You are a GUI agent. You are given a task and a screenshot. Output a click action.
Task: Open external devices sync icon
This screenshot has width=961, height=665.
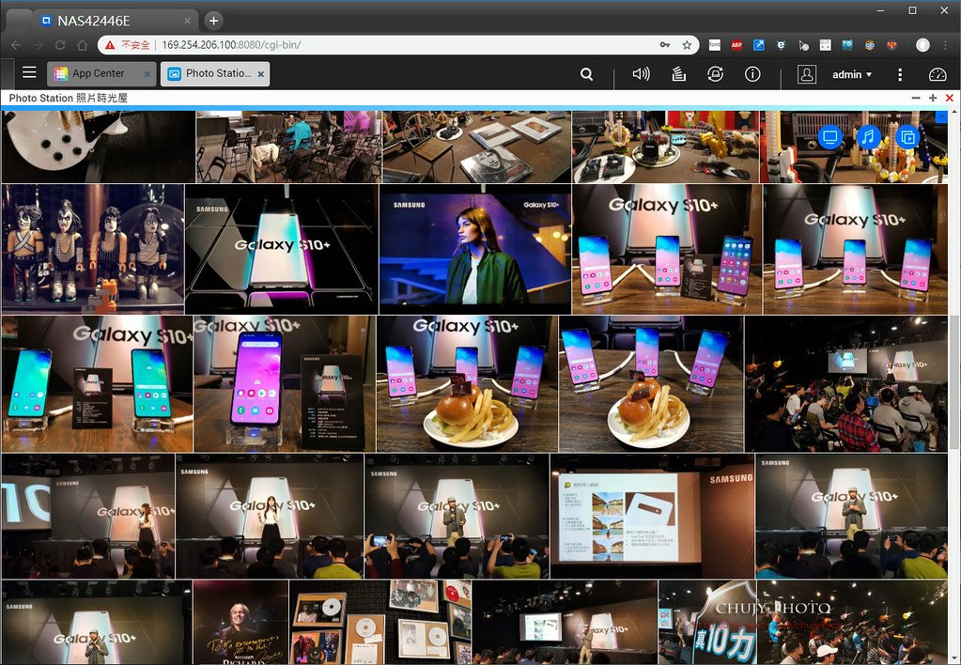(715, 74)
